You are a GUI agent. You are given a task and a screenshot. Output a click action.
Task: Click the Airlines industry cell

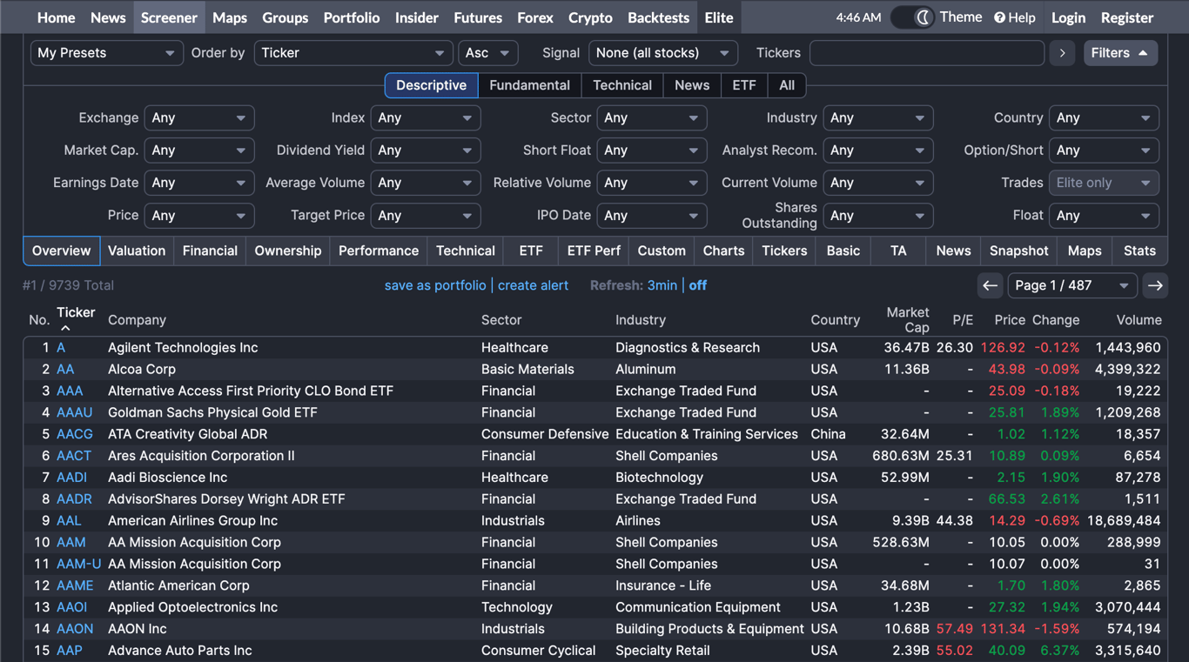pos(638,520)
